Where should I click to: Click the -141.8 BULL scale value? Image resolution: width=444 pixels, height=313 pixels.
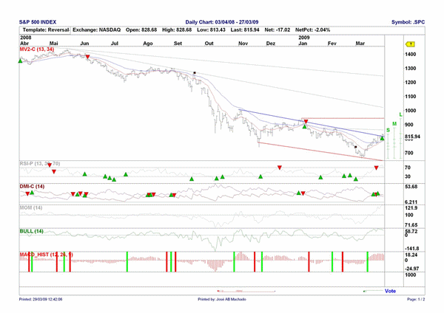point(411,249)
